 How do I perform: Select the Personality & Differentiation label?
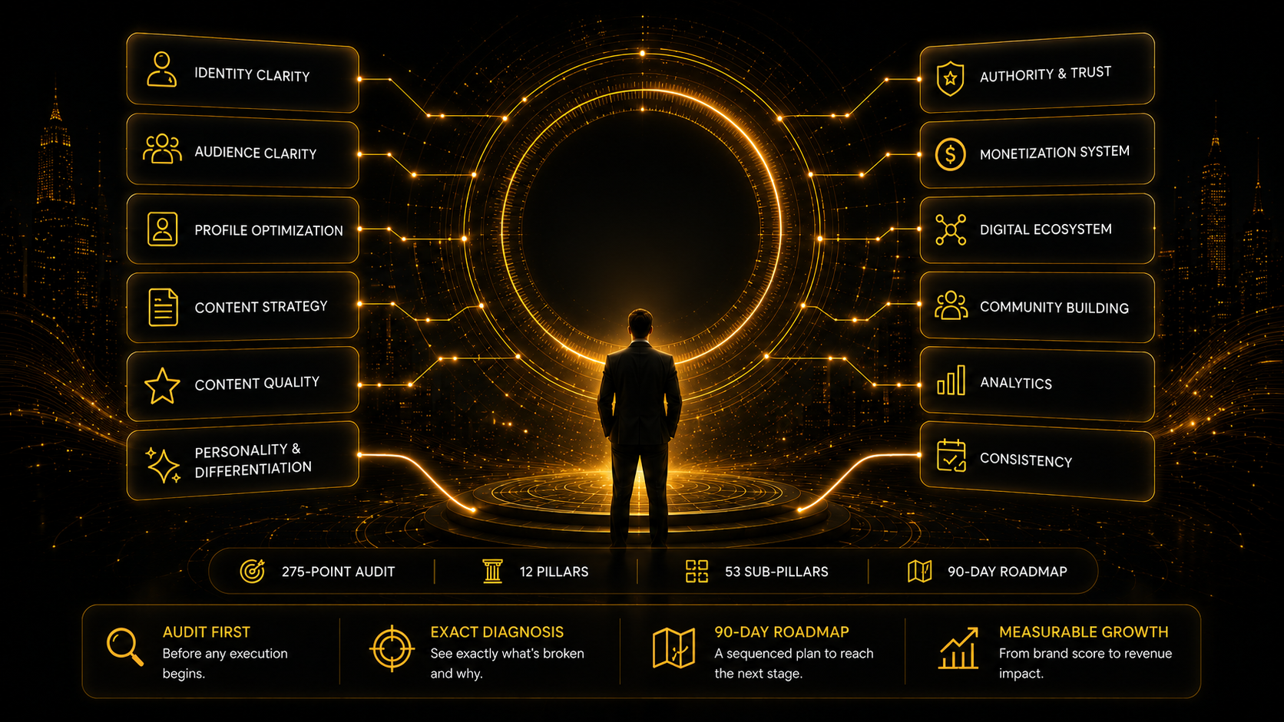(253, 460)
